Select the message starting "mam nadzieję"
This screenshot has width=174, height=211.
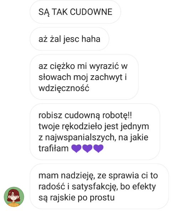point(99,186)
